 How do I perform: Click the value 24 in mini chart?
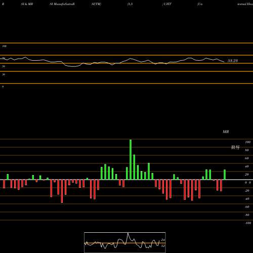(x=163, y=240)
